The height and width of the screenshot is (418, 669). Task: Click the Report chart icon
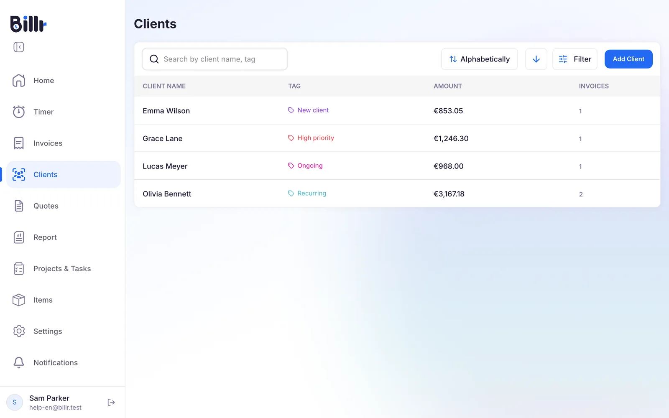[19, 237]
